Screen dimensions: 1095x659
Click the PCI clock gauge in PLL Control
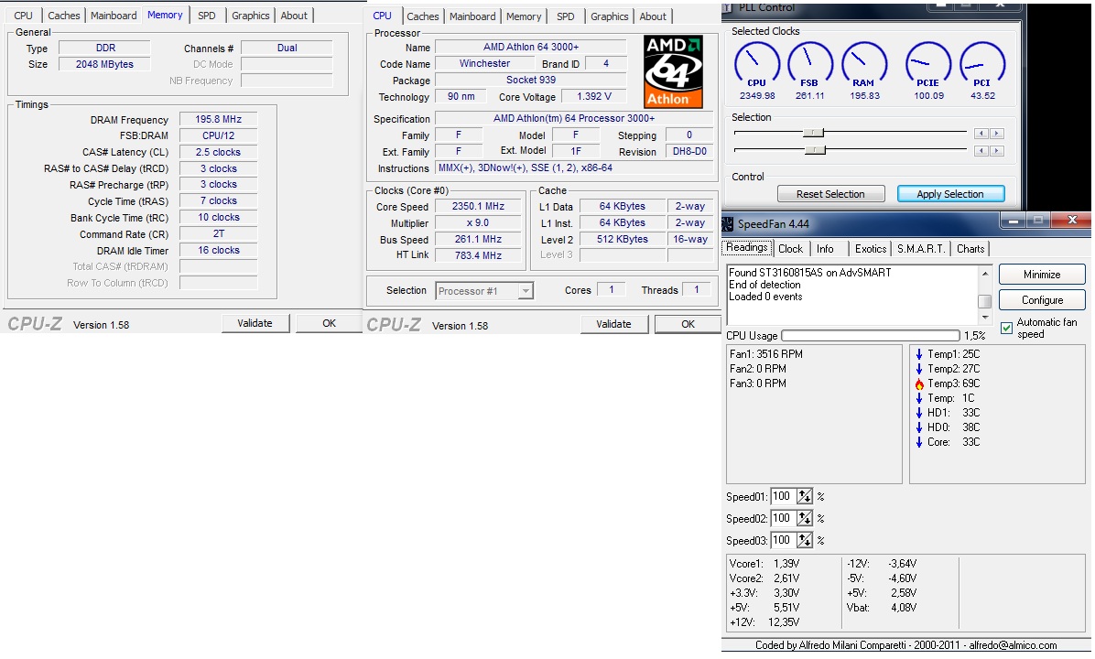981,64
